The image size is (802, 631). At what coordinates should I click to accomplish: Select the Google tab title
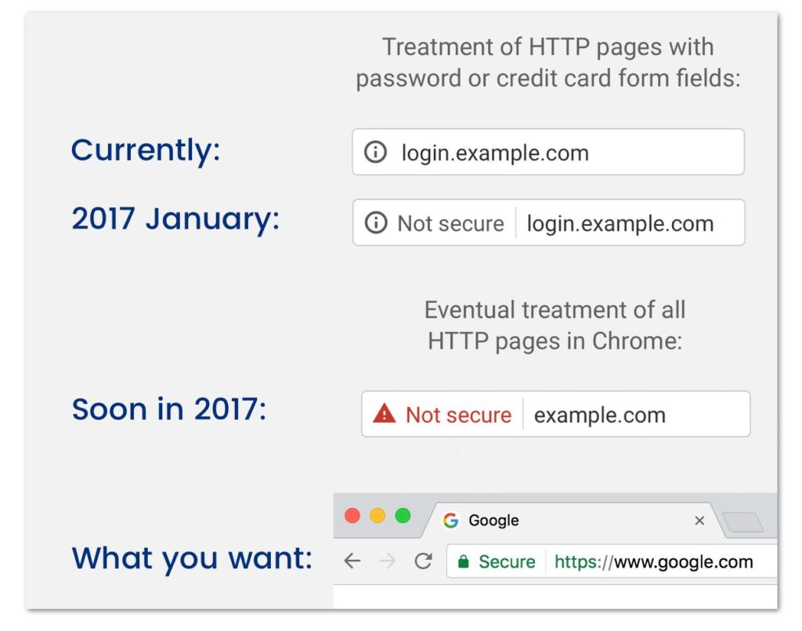pyautogui.click(x=493, y=521)
